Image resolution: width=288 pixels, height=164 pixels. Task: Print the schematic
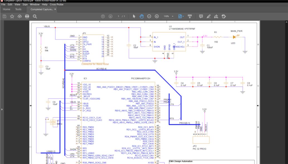click(x=27, y=16)
